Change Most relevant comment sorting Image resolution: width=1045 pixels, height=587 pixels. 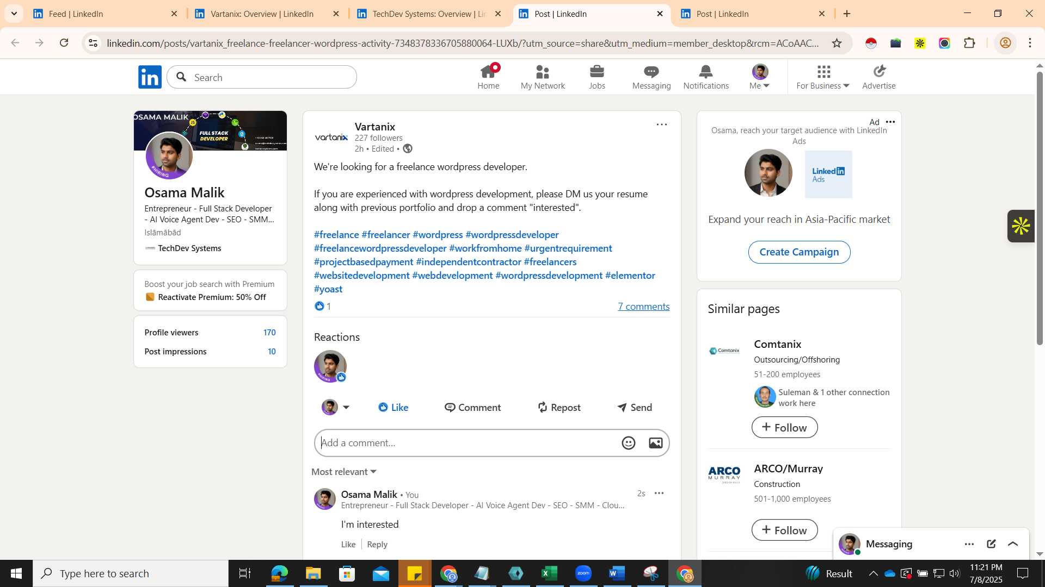click(344, 472)
